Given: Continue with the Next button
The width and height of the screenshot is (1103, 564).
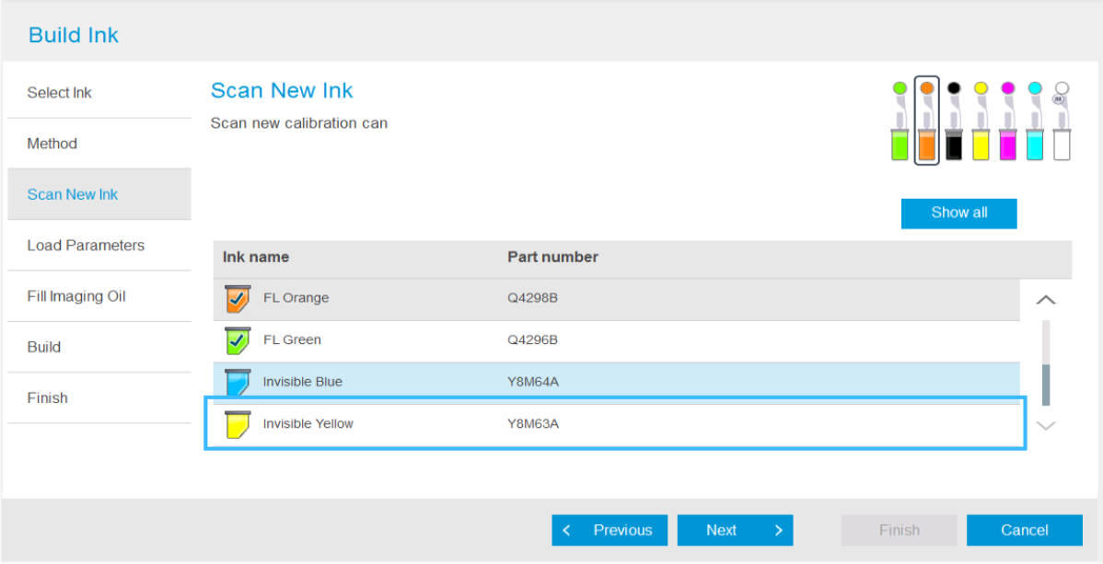Looking at the screenshot, I should click(735, 530).
